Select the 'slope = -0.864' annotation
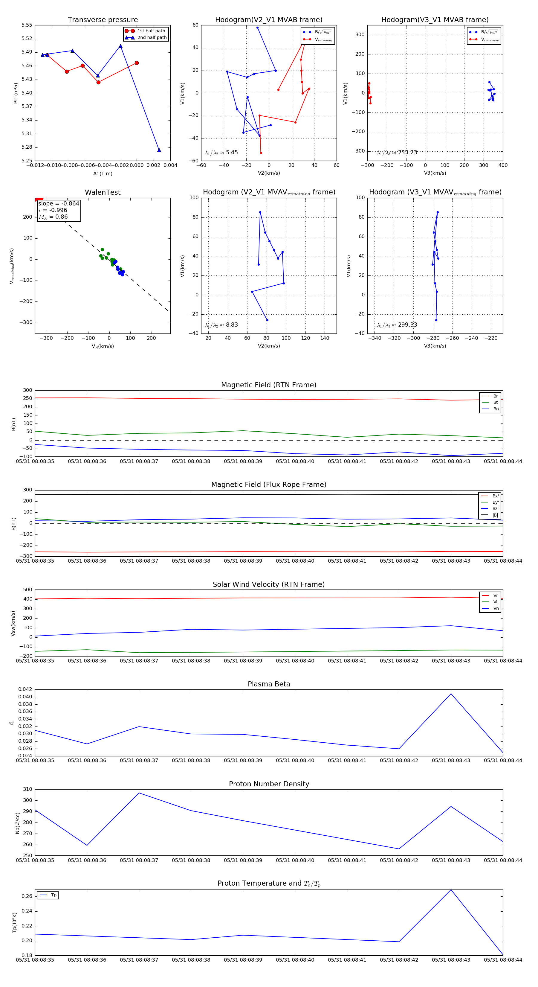Viewport: 538px width, 987px height. click(59, 203)
